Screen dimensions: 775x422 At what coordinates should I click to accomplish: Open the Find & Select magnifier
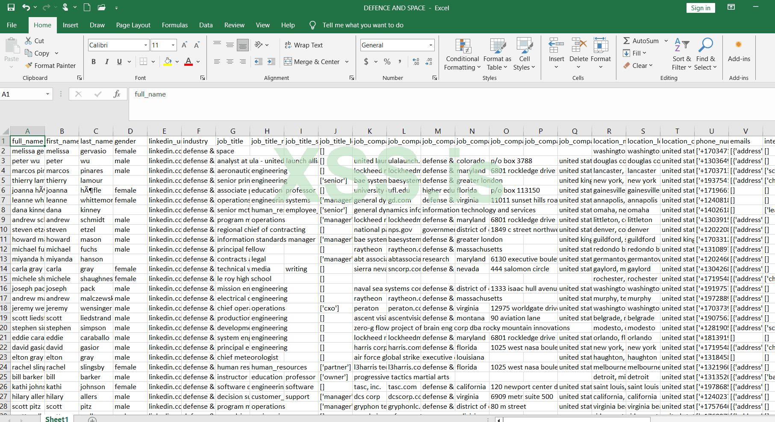pyautogui.click(x=705, y=45)
